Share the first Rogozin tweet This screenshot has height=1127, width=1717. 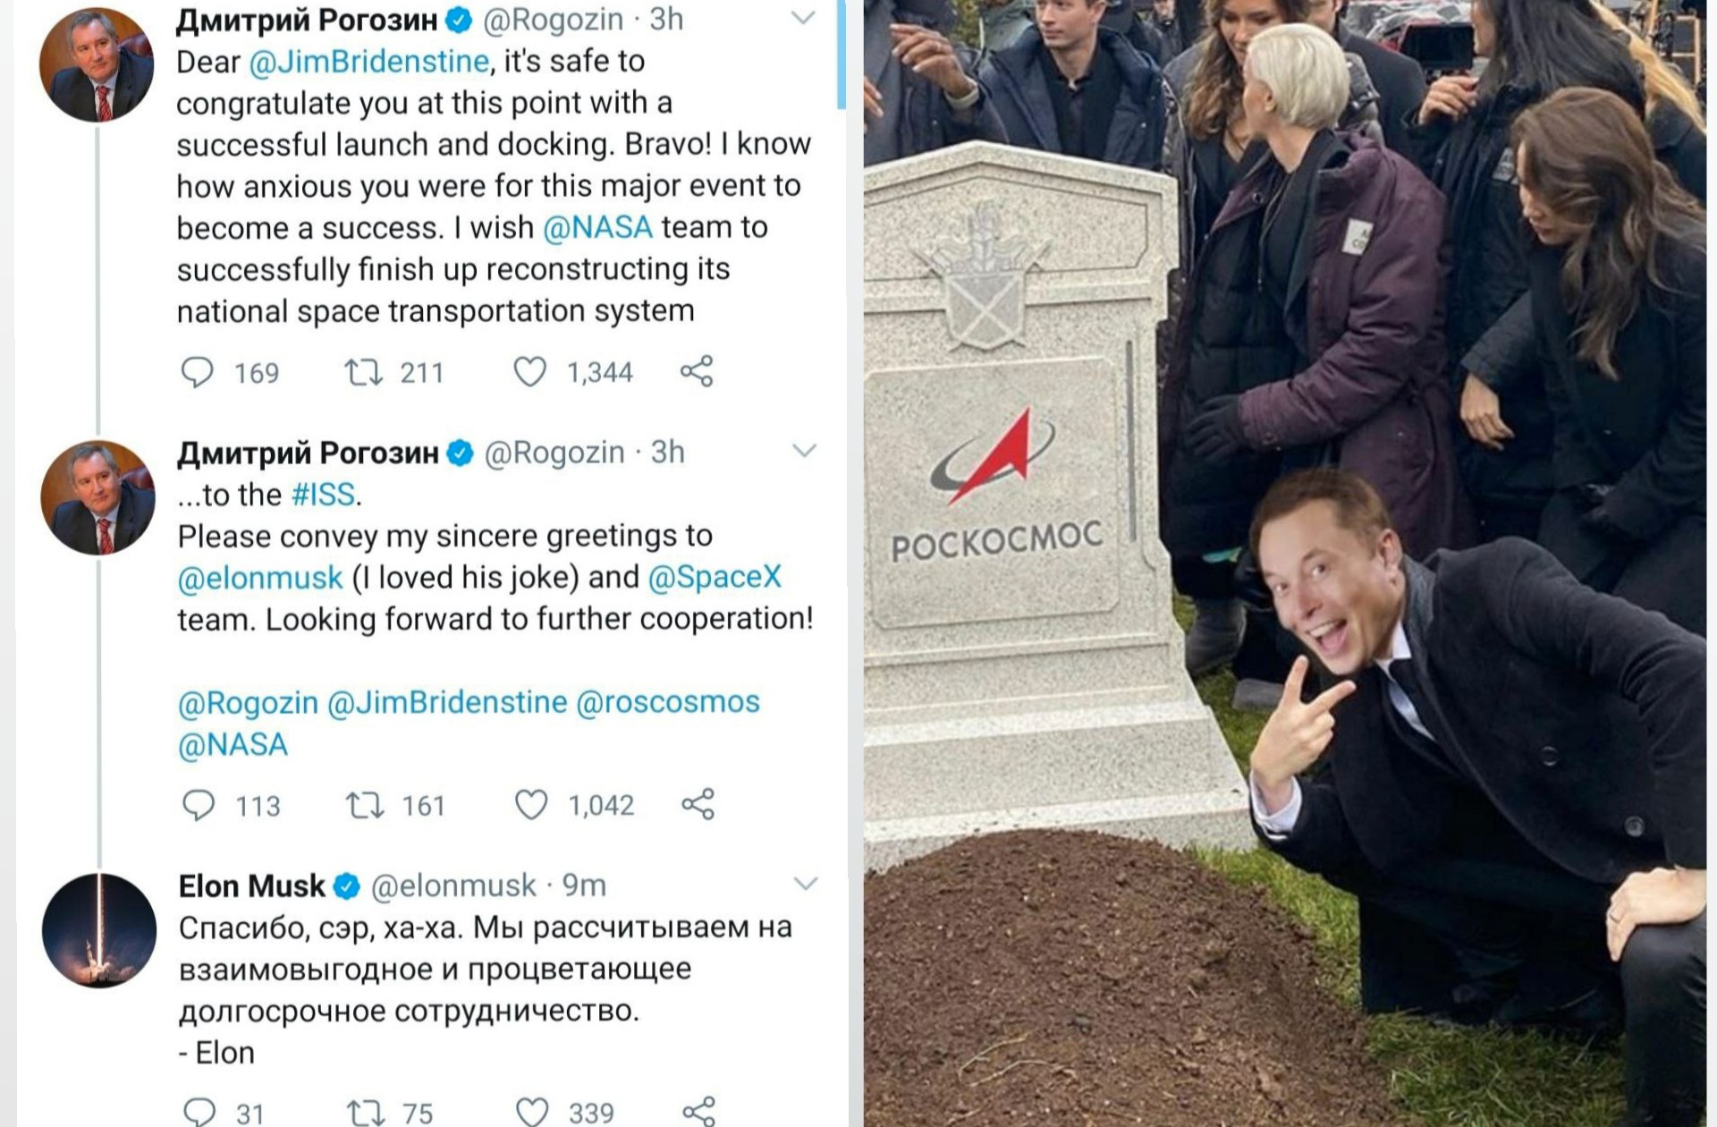coord(697,371)
